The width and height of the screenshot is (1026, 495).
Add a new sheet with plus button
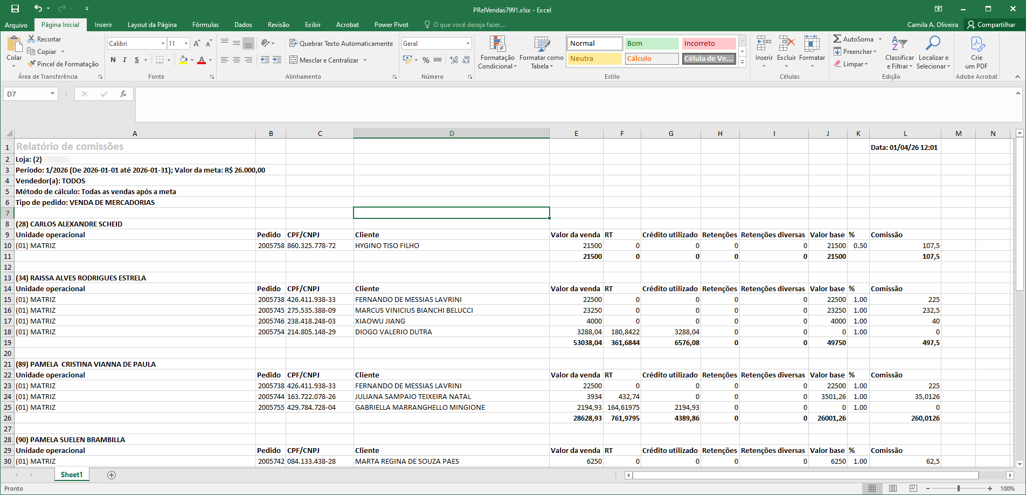(112, 475)
